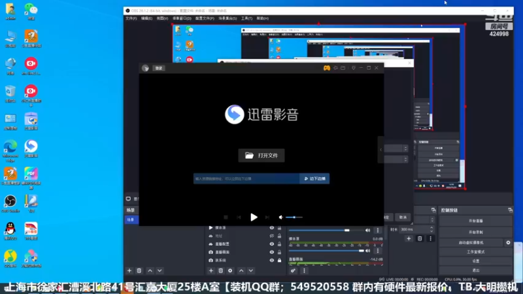The width and height of the screenshot is (523, 294).
Task: Click the 媒体源 mixer volume slider
Action: (x=326, y=251)
